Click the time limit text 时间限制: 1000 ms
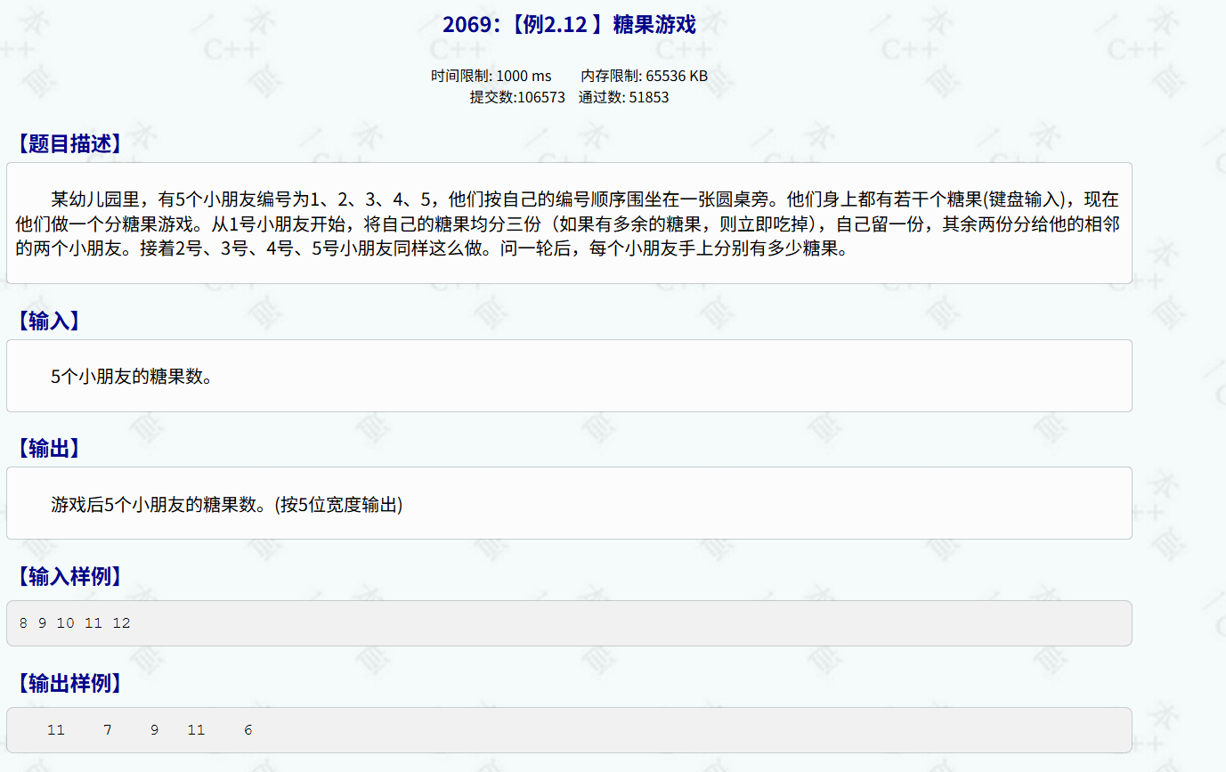This screenshot has width=1226, height=772. pos(491,76)
